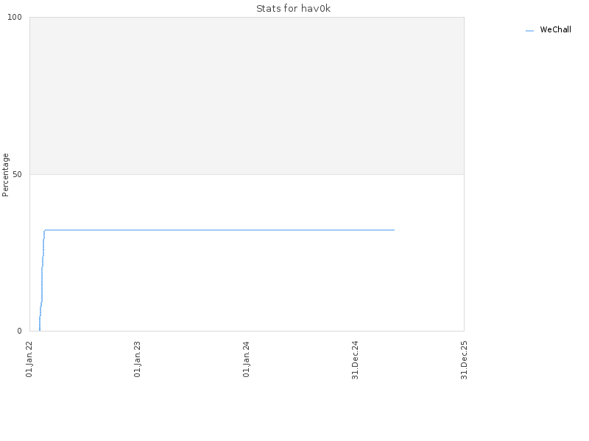The height and width of the screenshot is (441, 589).
Task: Click the steep rising segment of the line
Action: 42,282
